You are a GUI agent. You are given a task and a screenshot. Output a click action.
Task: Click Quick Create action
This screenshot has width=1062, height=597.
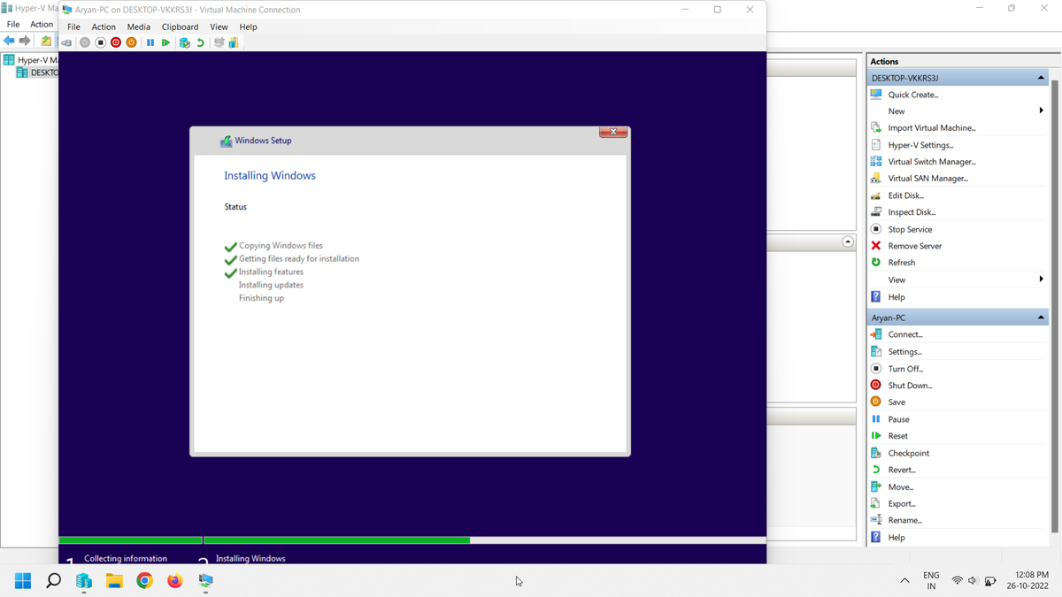(913, 95)
